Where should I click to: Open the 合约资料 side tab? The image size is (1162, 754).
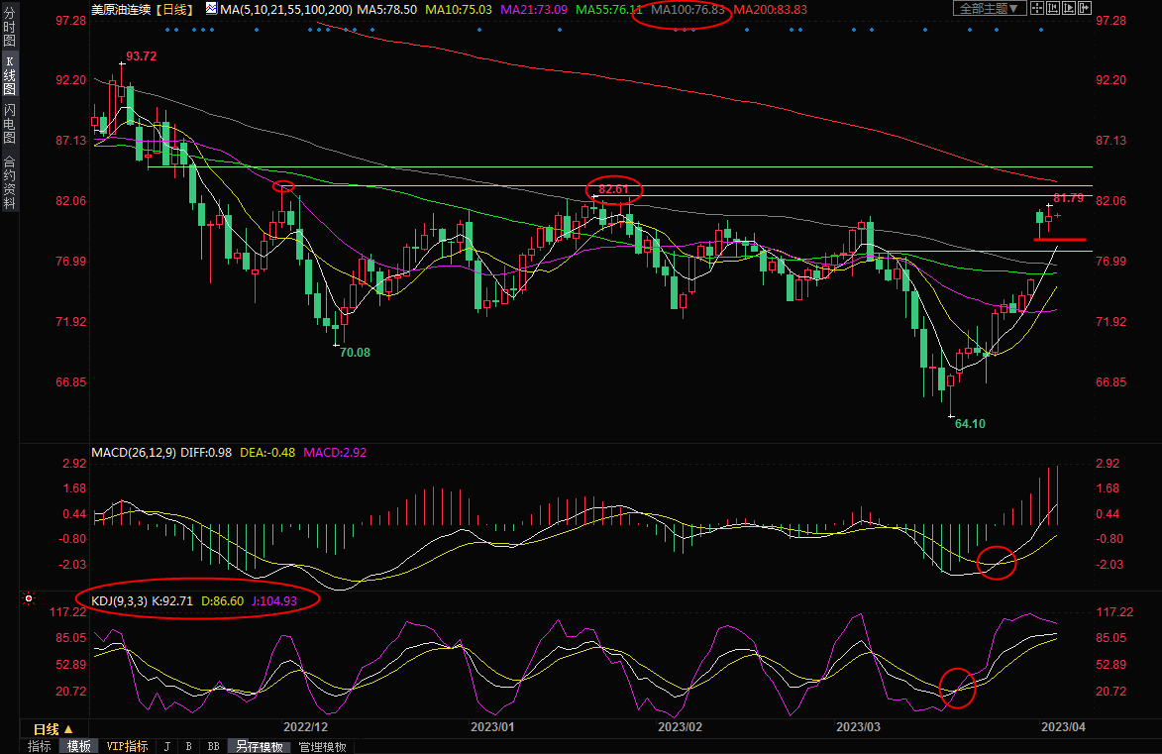coord(9,182)
